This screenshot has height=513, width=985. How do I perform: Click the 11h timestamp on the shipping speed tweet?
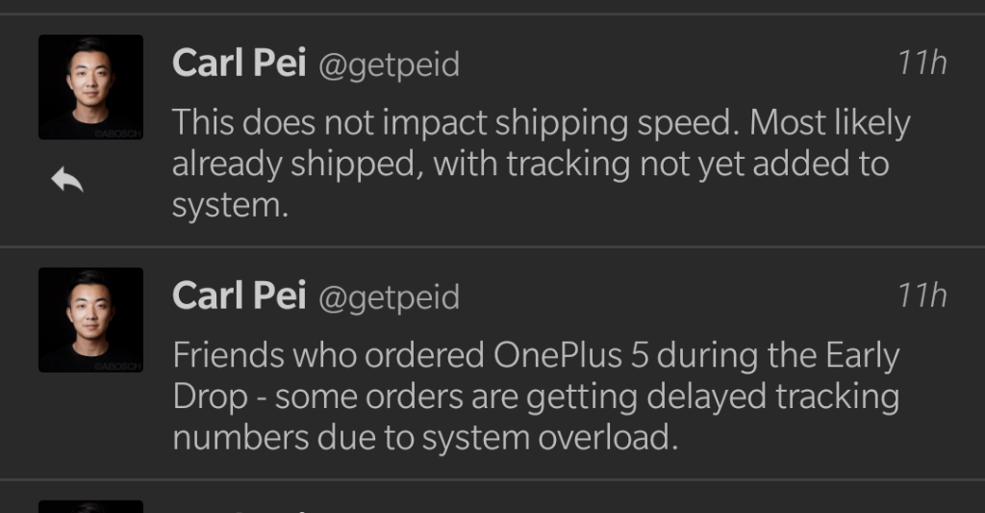[x=921, y=64]
